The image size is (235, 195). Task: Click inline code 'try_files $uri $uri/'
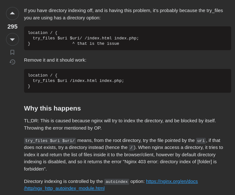click(x=50, y=141)
